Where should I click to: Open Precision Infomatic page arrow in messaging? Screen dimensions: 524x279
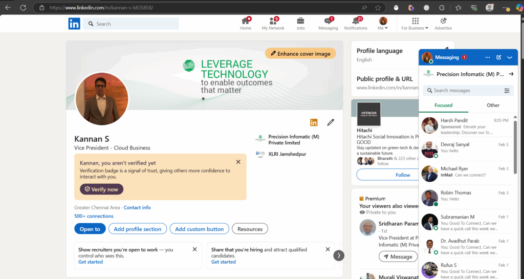click(x=511, y=74)
